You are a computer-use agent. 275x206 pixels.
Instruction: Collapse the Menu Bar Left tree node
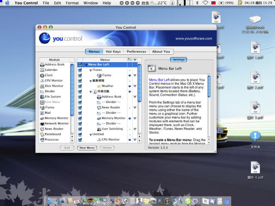(86, 65)
